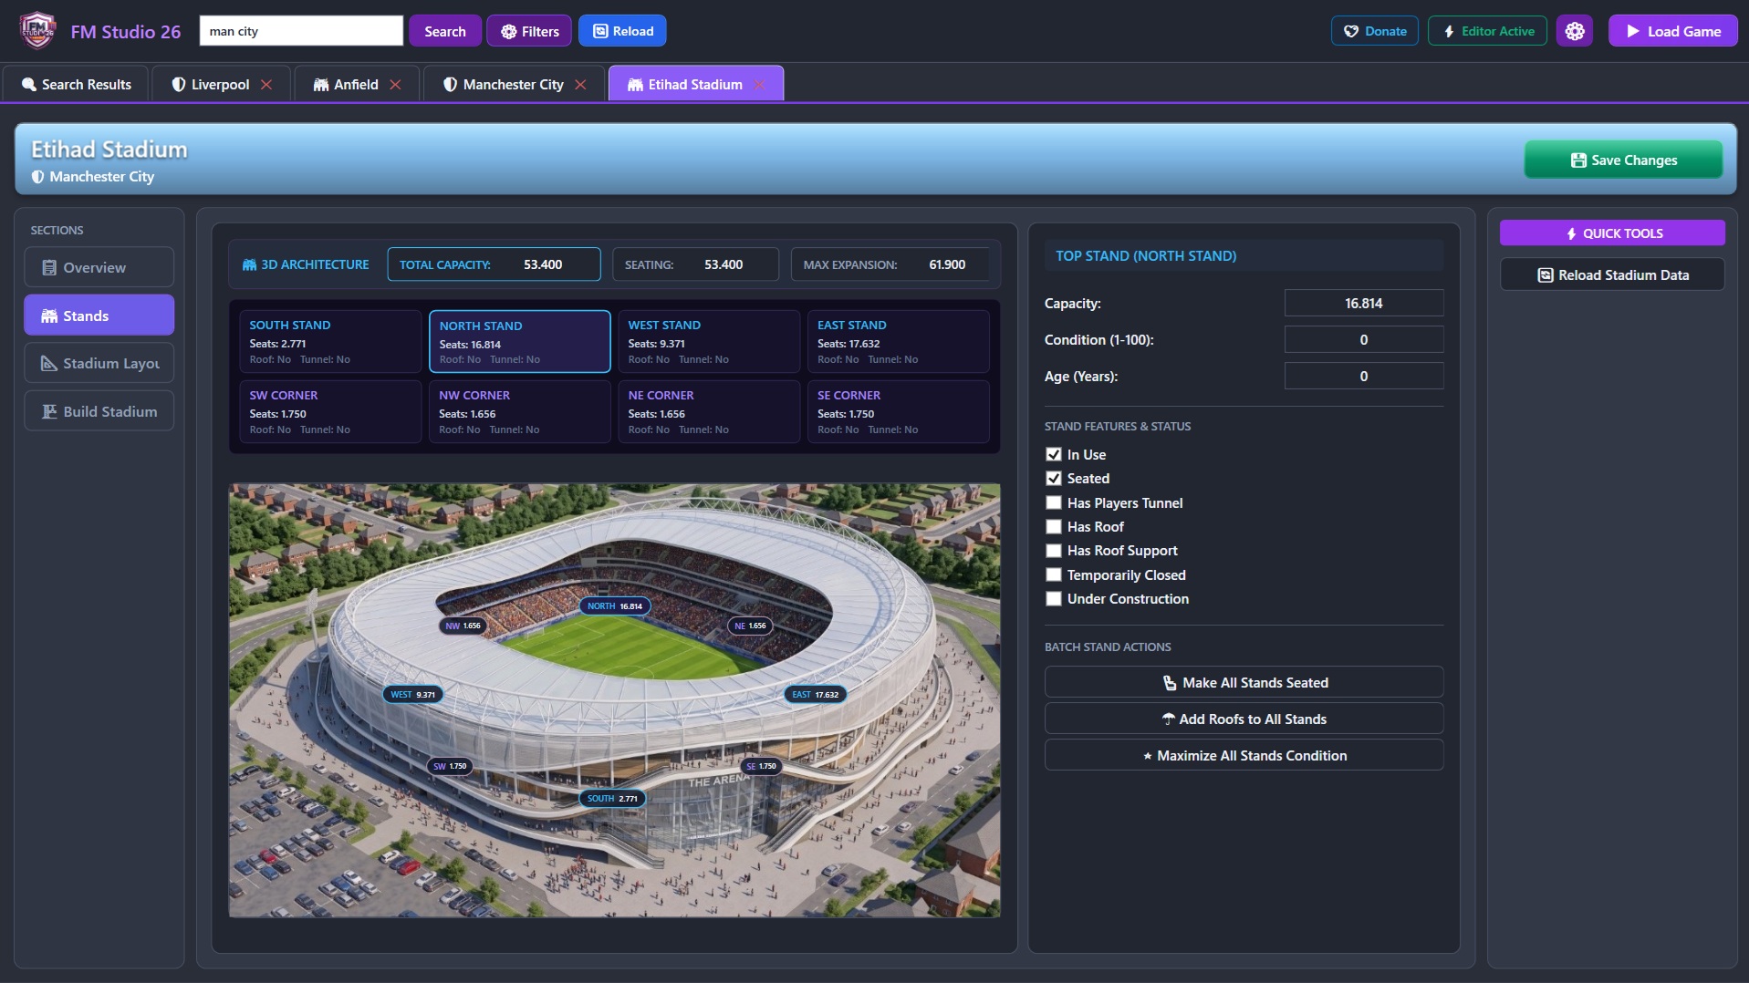Screen dimensions: 1749x983
Task: Select the NW 1.656 marker on stadium image
Action: (463, 626)
